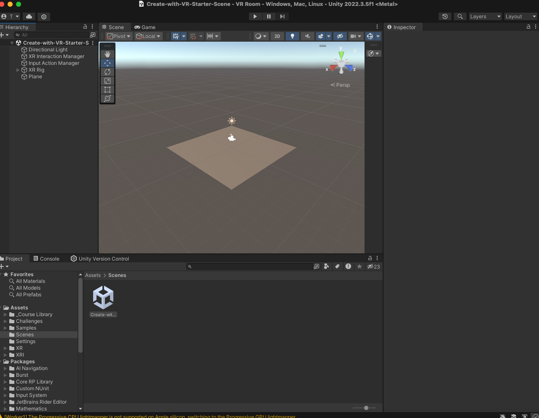
Task: Lock the Hierarchy panel
Action: click(85, 27)
